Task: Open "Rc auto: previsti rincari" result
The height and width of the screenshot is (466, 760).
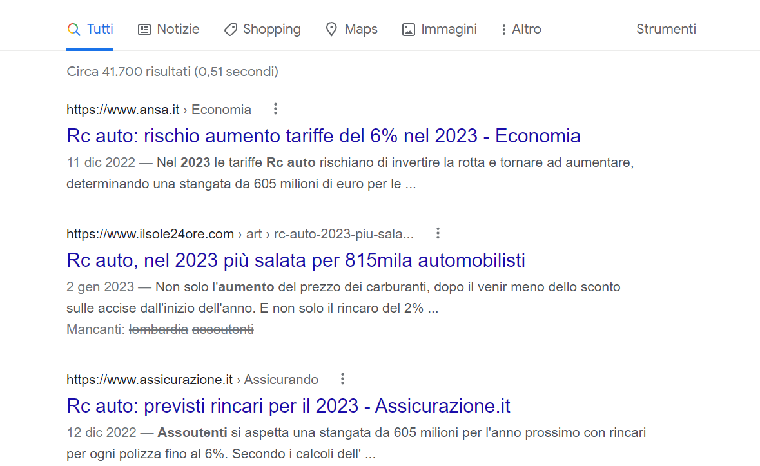Action: tap(288, 406)
